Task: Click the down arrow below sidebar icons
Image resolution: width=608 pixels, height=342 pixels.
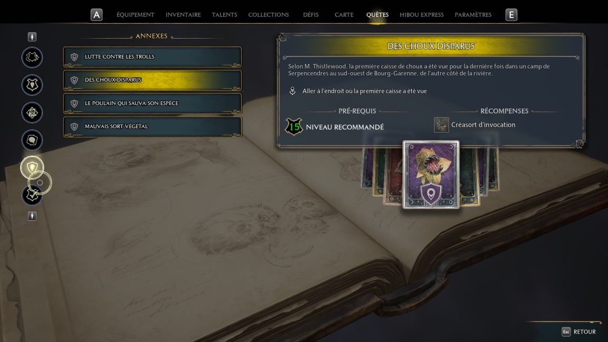Action: coord(32,216)
